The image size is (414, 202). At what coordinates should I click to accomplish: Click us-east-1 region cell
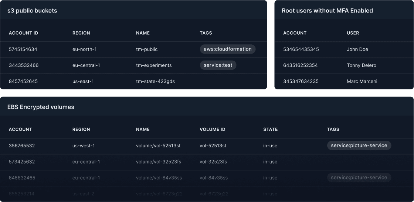tap(83, 82)
